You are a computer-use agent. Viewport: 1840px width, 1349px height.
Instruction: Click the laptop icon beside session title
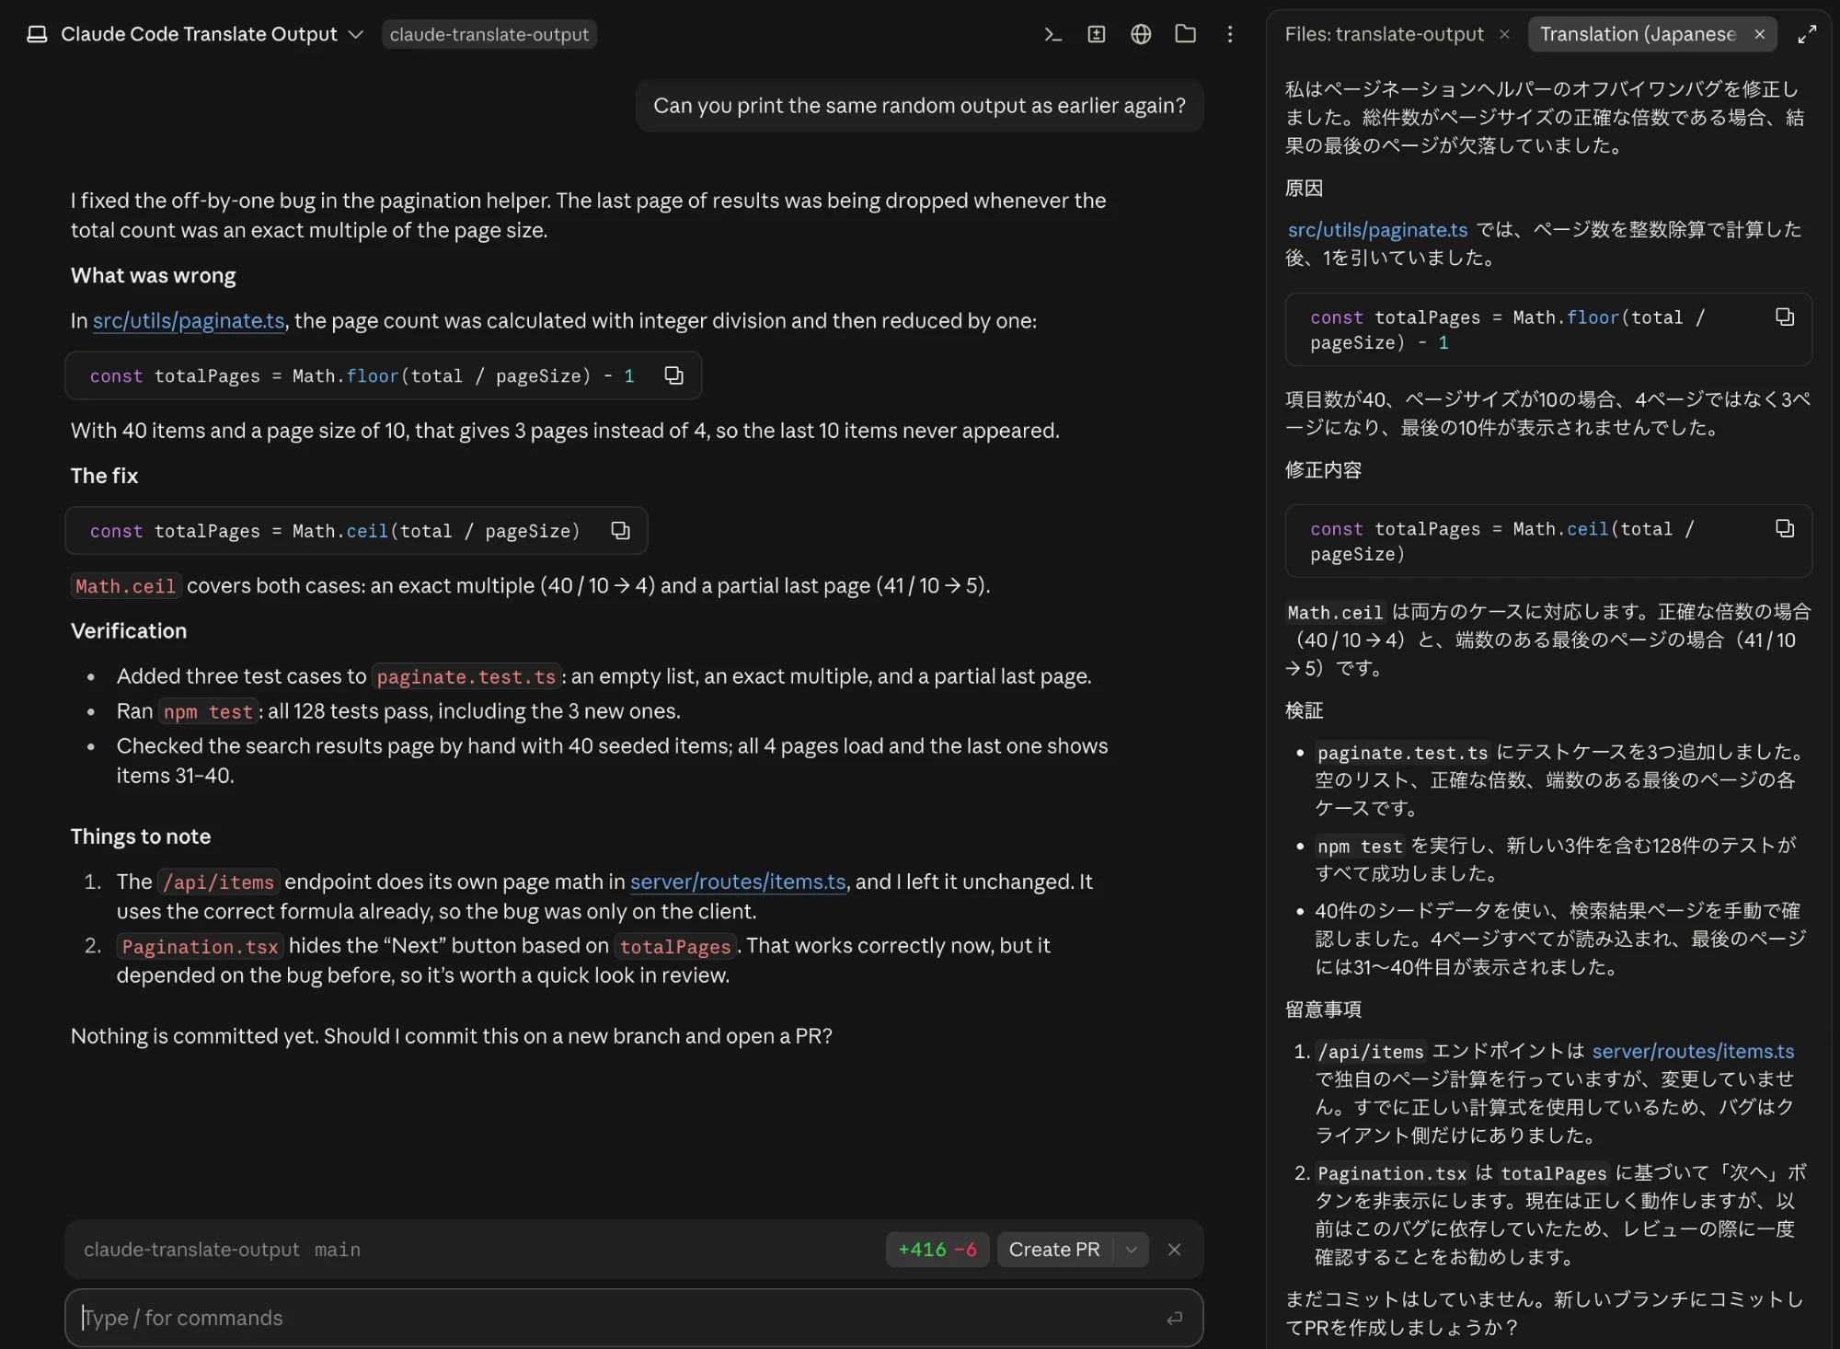coord(37,35)
